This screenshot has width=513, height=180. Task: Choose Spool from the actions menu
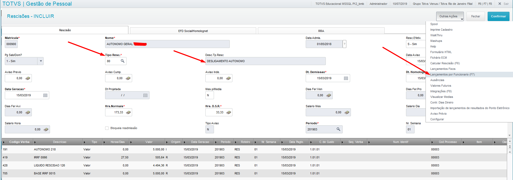click(469, 24)
